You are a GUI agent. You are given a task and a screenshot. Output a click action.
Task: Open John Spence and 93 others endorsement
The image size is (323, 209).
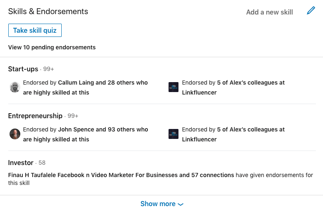tap(85, 134)
